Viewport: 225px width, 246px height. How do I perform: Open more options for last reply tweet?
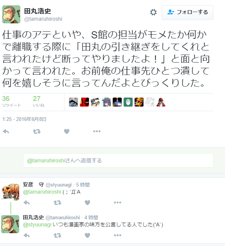(x=118, y=235)
